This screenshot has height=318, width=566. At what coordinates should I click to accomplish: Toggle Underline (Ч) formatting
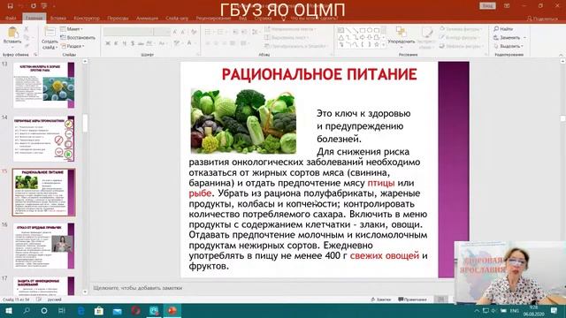coord(124,43)
